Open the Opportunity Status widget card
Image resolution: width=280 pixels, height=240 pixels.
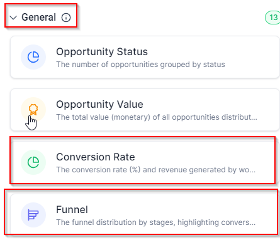pyautogui.click(x=145, y=57)
